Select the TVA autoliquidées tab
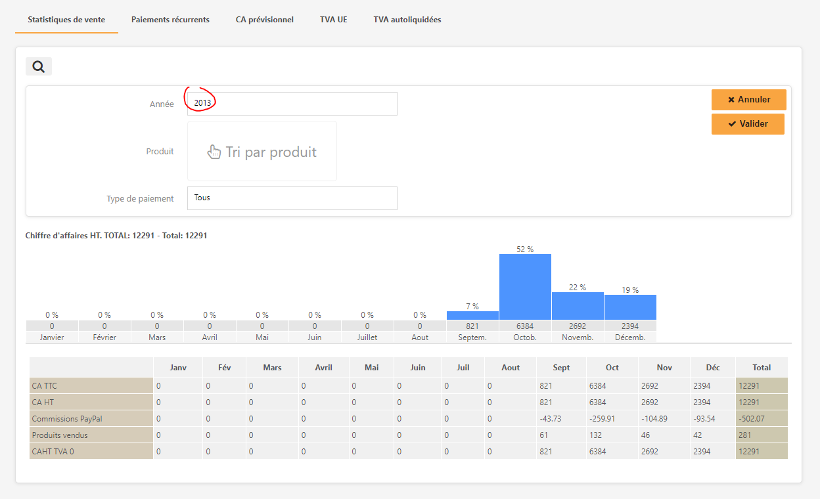Screen dimensions: 820x499 (407, 20)
